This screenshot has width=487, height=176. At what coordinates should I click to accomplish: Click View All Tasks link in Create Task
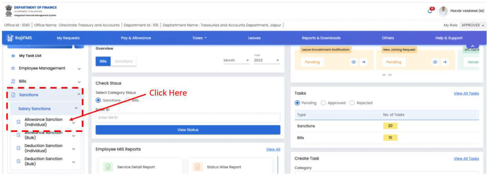[466, 158]
